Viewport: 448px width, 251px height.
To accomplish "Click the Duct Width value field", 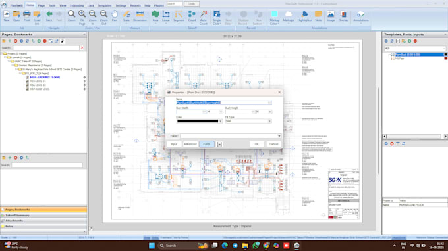I will tap(191, 112).
